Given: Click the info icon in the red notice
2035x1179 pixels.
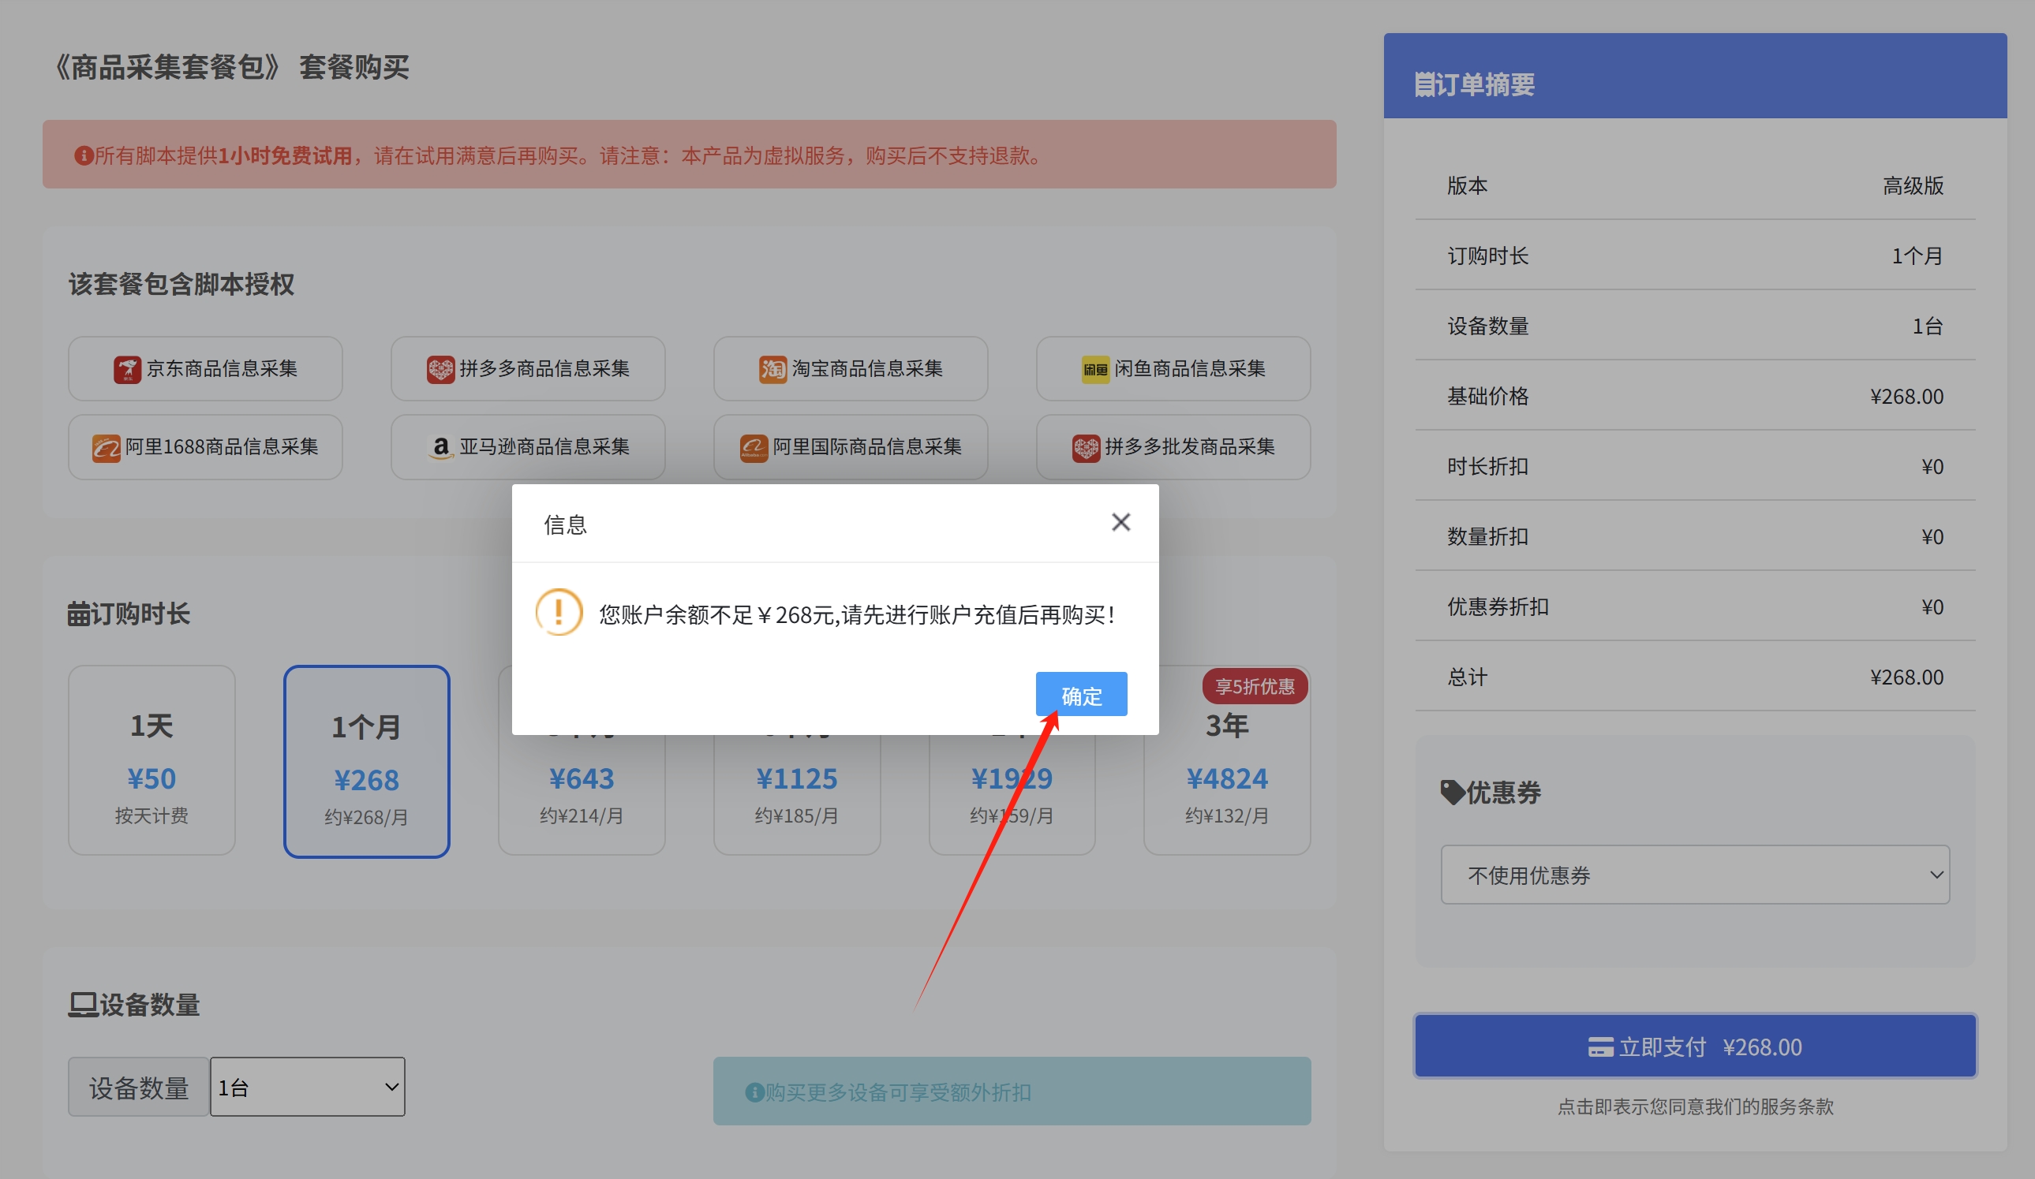Looking at the screenshot, I should click(x=83, y=155).
